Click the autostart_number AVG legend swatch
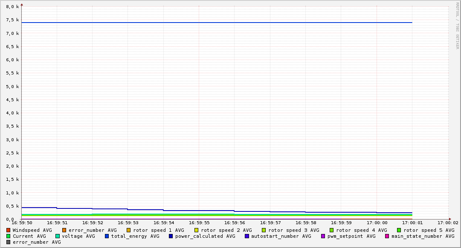The image size is (461, 248). 247,236
